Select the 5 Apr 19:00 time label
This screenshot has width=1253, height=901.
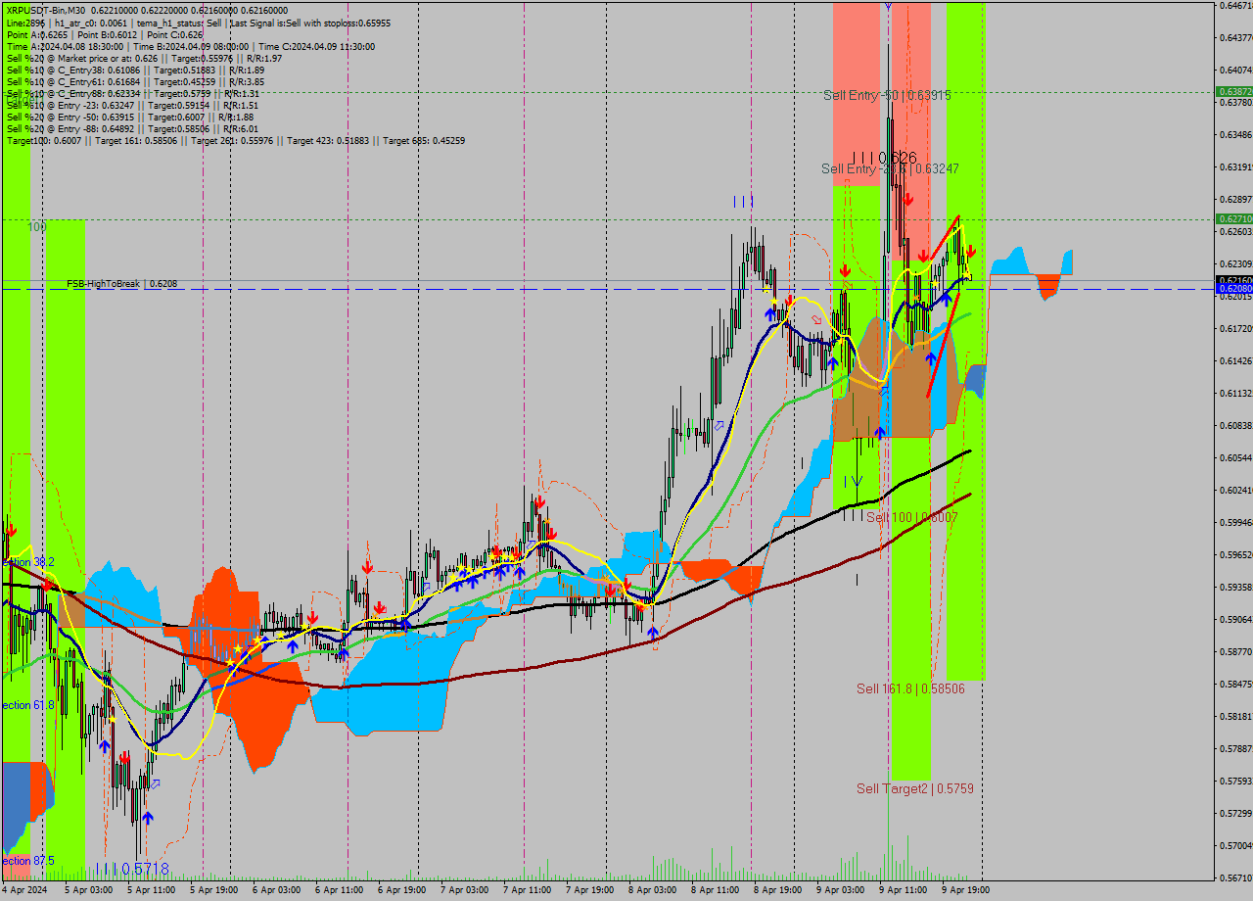click(x=213, y=890)
